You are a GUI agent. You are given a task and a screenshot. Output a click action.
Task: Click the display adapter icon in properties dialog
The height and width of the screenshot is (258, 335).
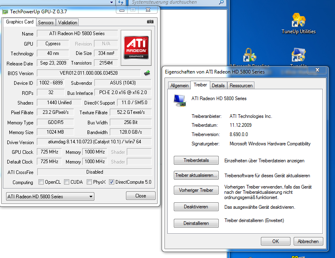[x=180, y=101]
